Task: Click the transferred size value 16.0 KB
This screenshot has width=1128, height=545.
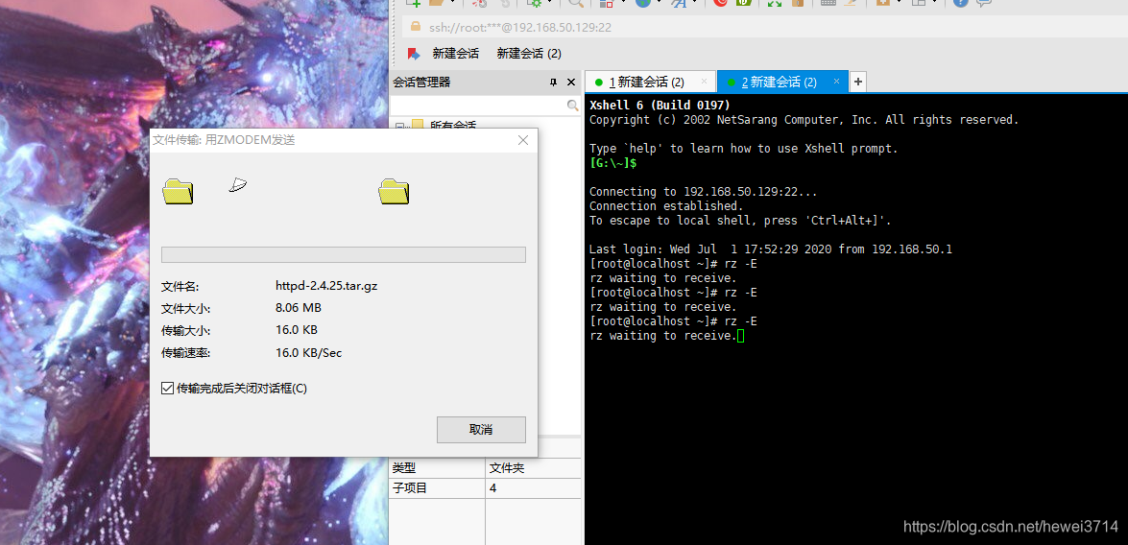Action: click(297, 330)
